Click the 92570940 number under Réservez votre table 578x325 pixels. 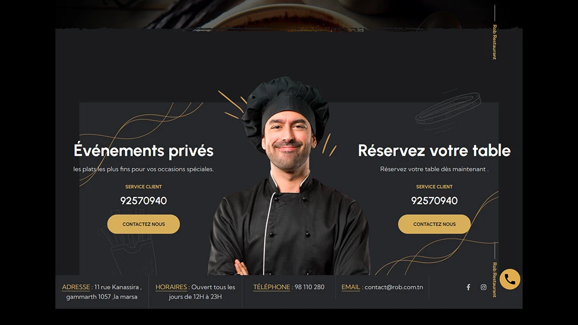point(434,201)
